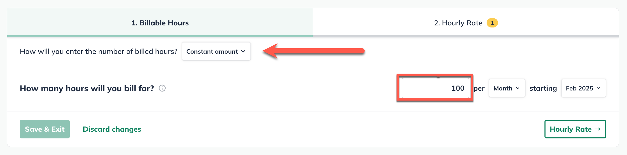
Task: Expand the Feb 2025 start date dropdown
Action: [x=583, y=88]
